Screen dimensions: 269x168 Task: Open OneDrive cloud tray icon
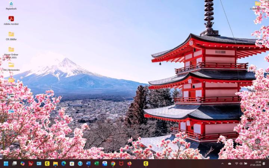229,164
